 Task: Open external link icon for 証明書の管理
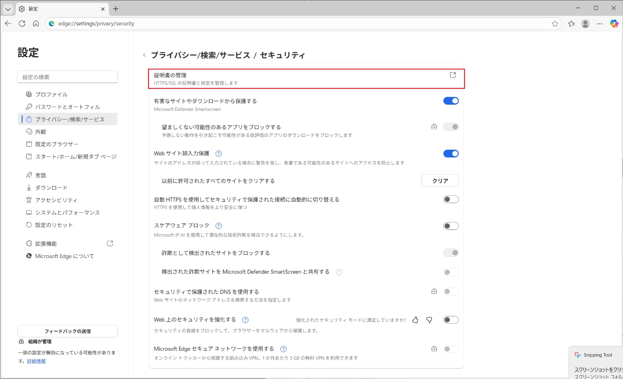tap(453, 75)
